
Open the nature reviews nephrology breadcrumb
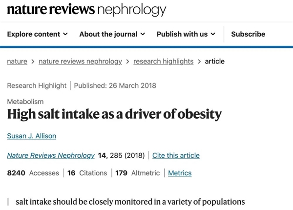coord(80,62)
